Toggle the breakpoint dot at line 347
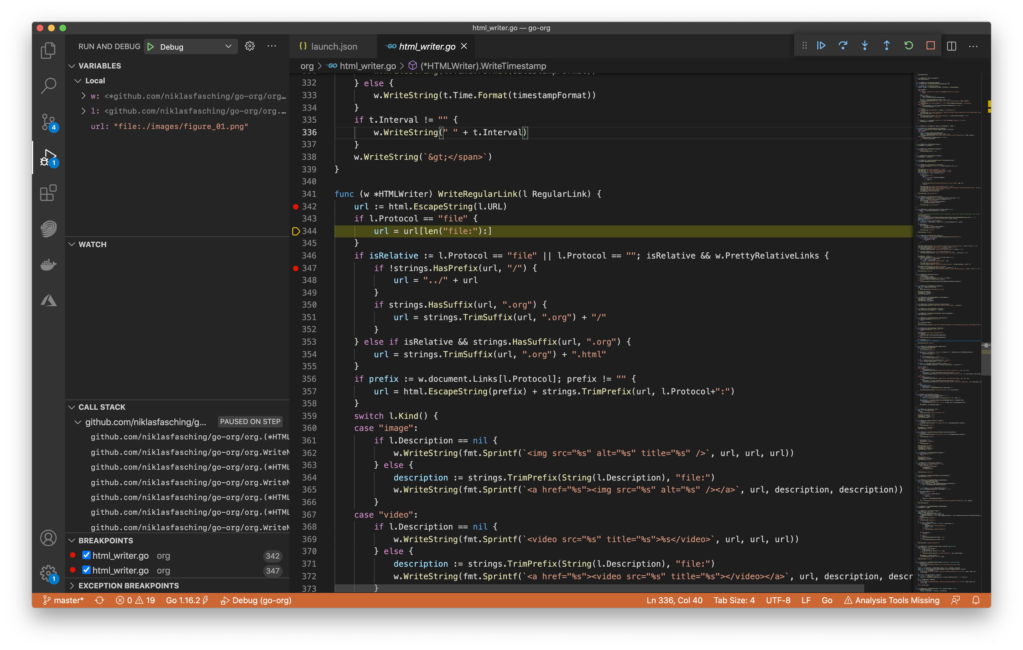The height and width of the screenshot is (650, 1023). coord(296,268)
